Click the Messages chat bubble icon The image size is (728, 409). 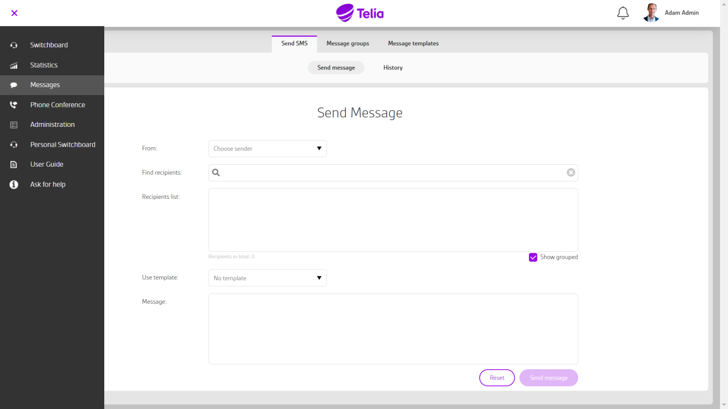click(x=14, y=85)
